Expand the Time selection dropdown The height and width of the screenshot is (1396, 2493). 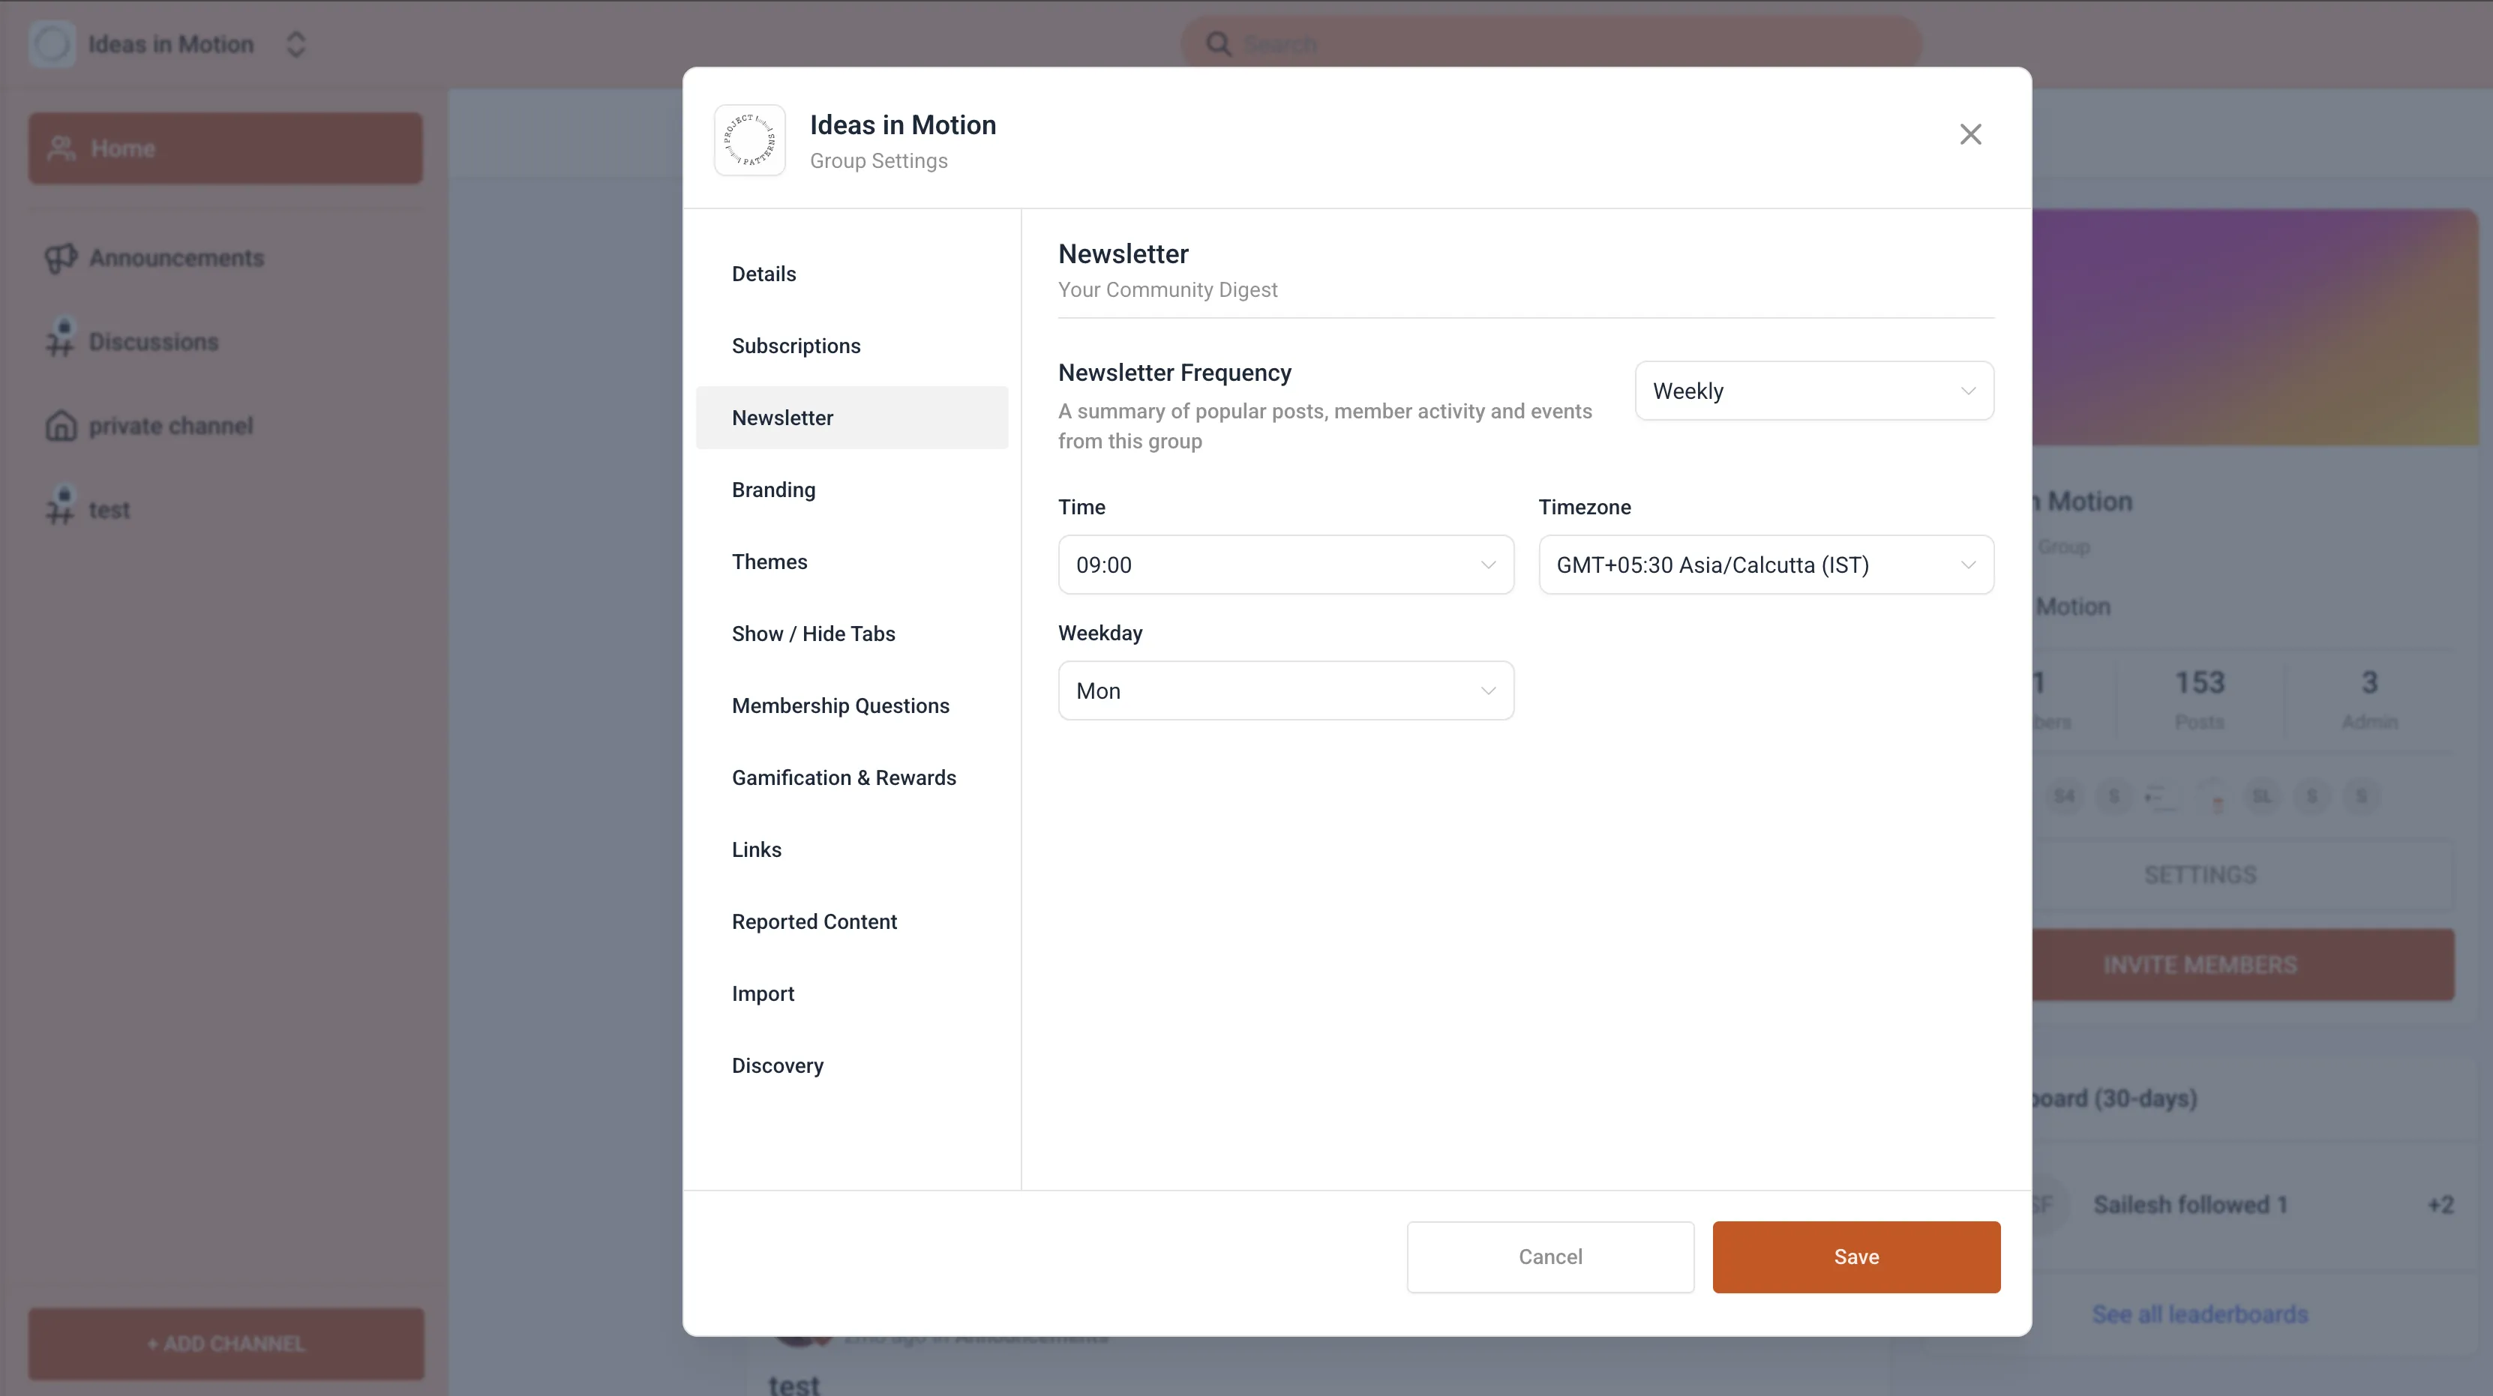(1284, 564)
